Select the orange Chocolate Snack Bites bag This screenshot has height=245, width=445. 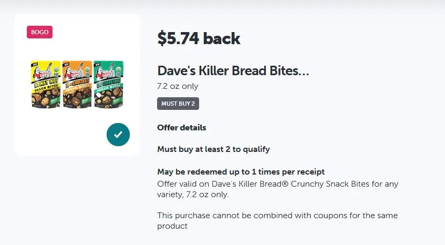[x=77, y=84]
